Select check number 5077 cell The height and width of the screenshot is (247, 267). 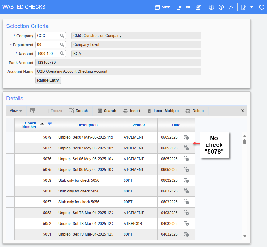[35, 148]
